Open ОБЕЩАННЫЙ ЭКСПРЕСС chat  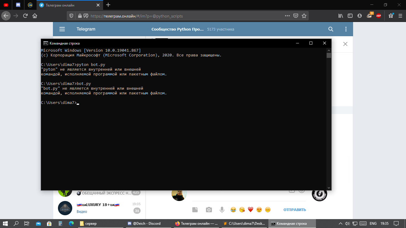coord(99,193)
